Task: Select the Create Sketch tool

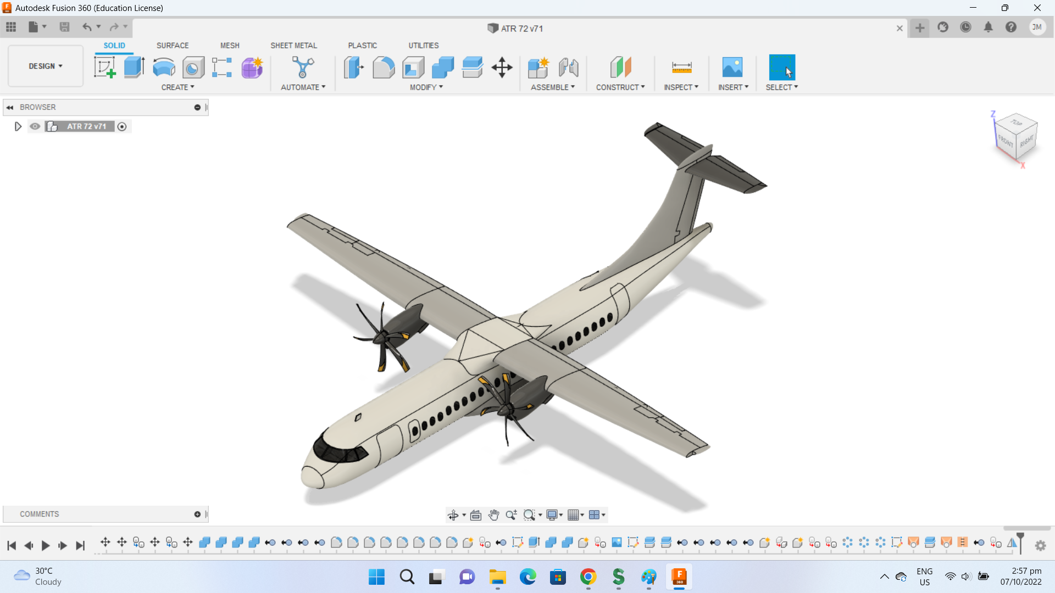Action: (x=104, y=68)
